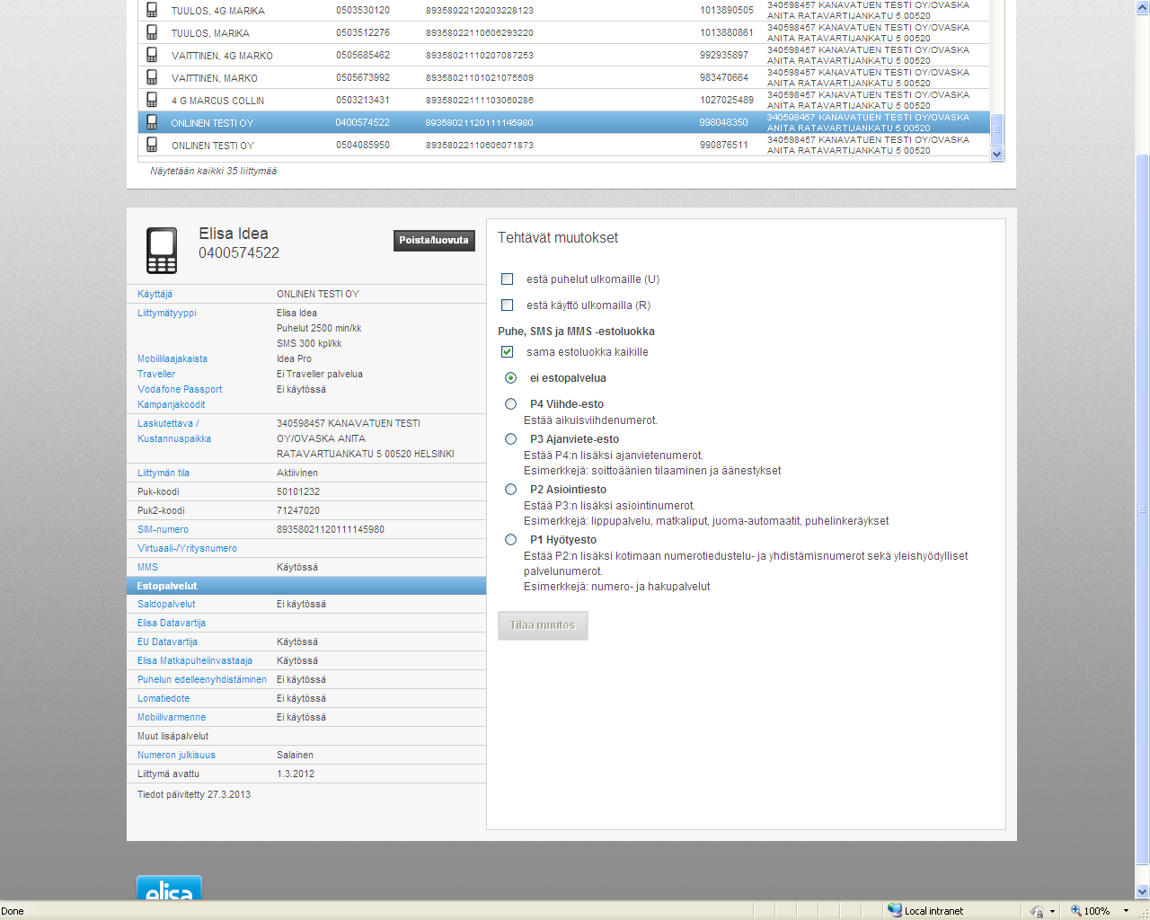Image resolution: width=1150 pixels, height=920 pixels.
Task: Open the Kampanjakoodit link
Action: 171,405
